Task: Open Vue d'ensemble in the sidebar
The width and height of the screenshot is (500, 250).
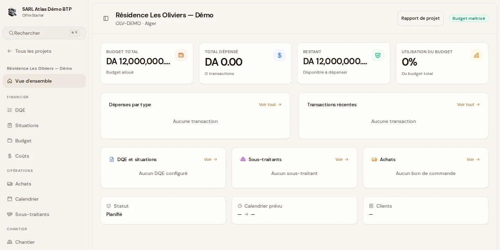Action: 44,81
